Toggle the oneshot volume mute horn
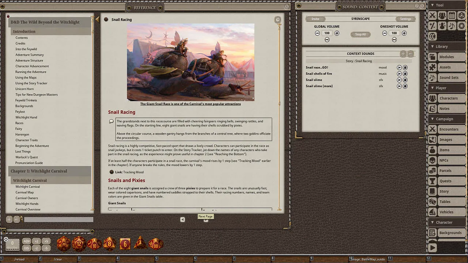The width and height of the screenshot is (468, 263). (x=394, y=39)
